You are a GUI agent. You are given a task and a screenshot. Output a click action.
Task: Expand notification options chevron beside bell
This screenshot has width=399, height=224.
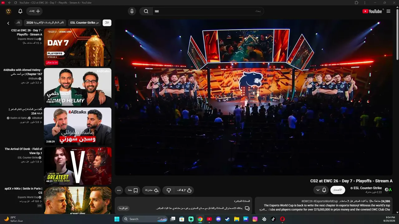318,190
